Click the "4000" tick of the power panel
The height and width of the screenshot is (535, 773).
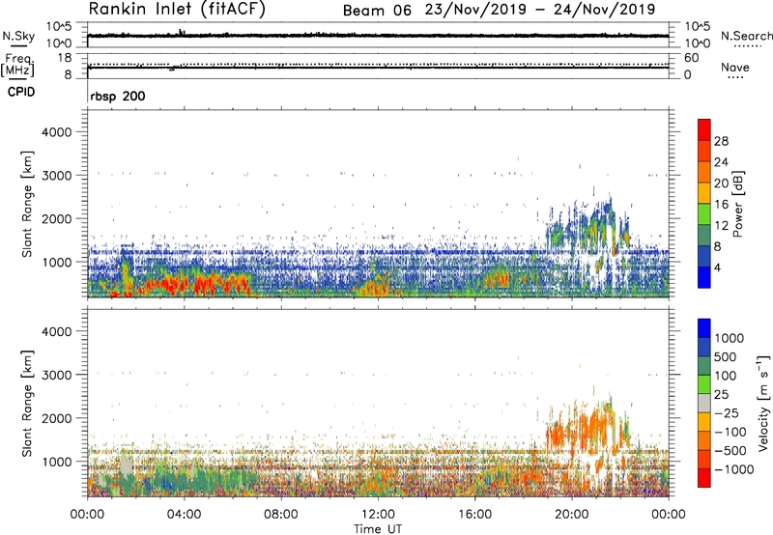click(56, 132)
